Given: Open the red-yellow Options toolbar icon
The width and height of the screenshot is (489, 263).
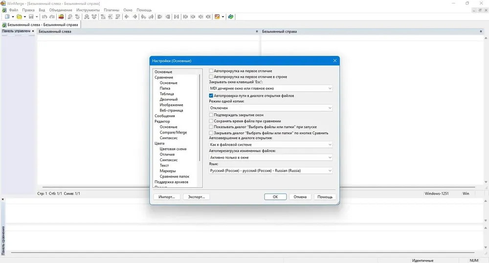Looking at the screenshot, I should coord(61,17).
